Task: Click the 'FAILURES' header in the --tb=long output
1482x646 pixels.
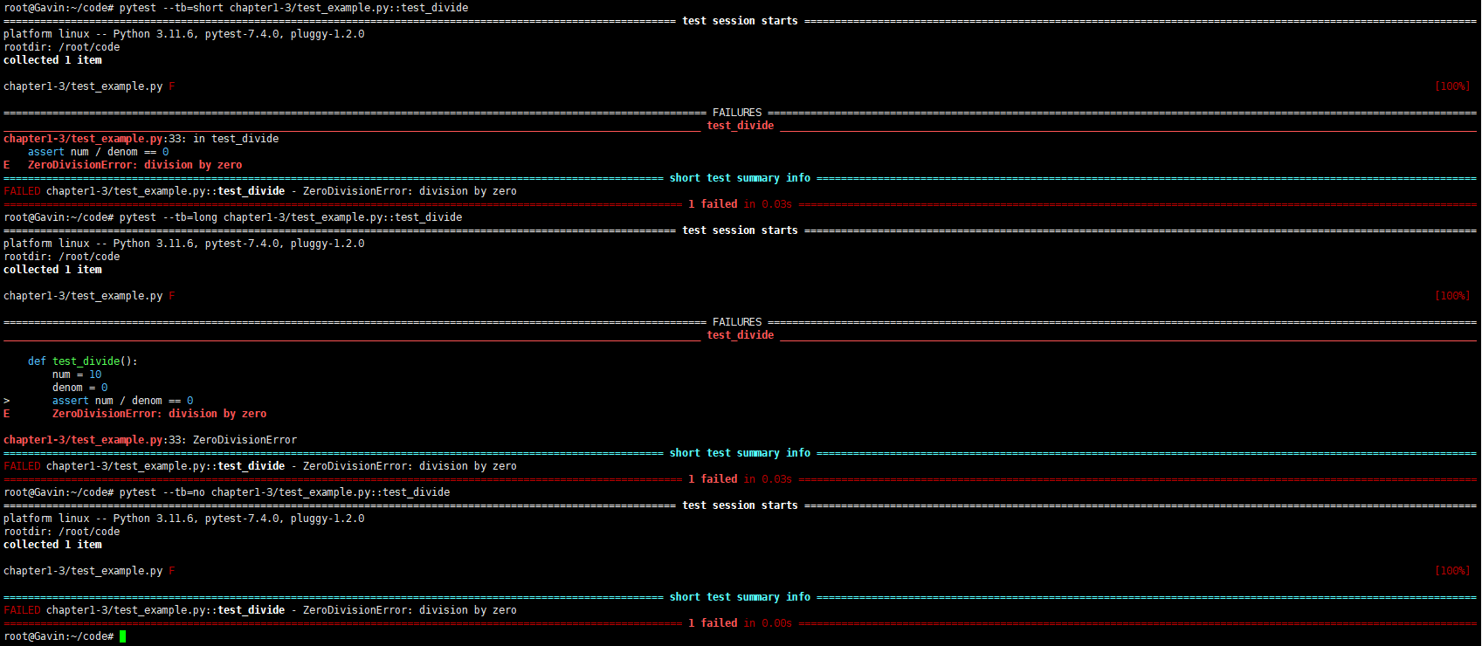Action: click(x=737, y=322)
